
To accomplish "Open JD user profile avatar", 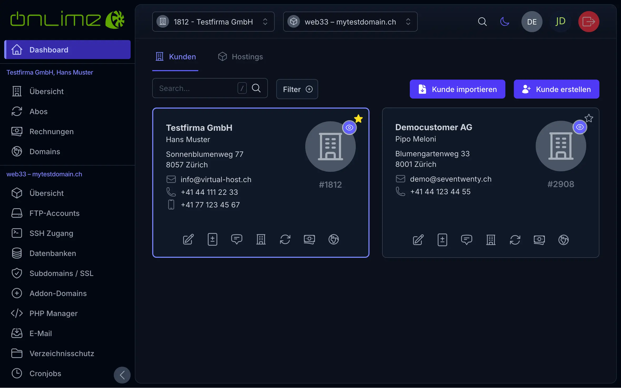I will [x=560, y=22].
